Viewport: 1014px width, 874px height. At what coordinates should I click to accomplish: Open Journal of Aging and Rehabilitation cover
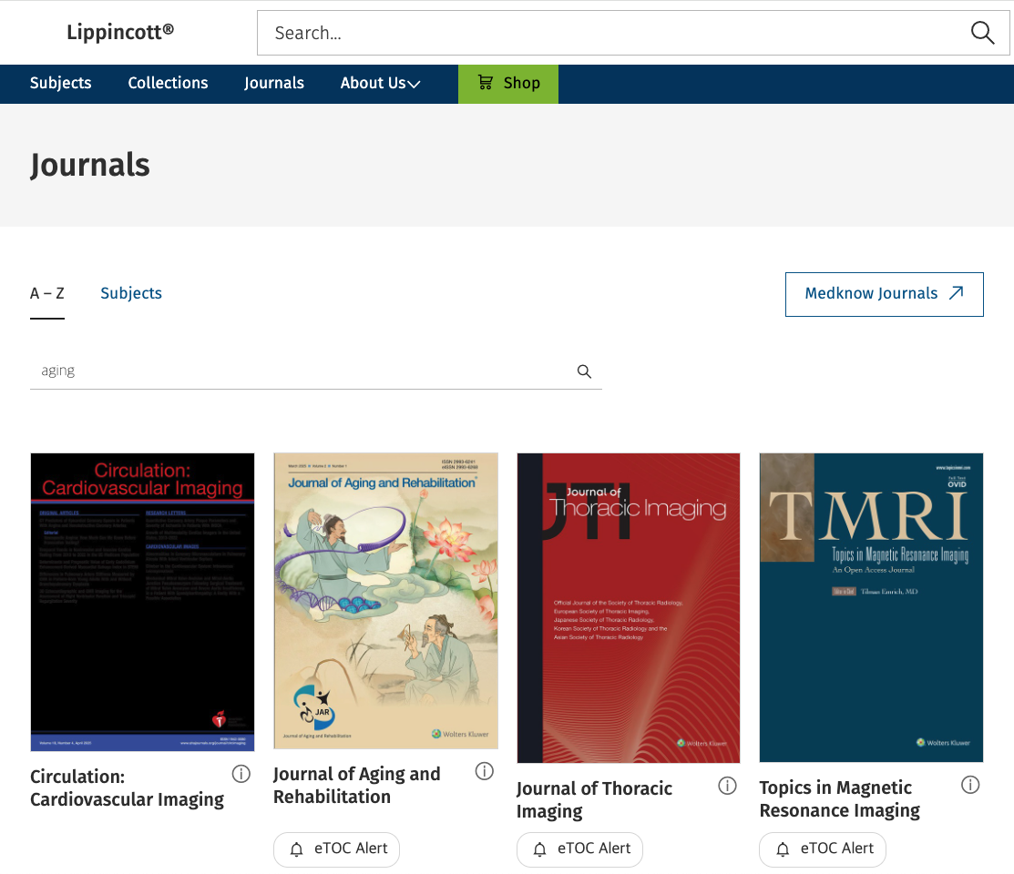click(x=386, y=601)
